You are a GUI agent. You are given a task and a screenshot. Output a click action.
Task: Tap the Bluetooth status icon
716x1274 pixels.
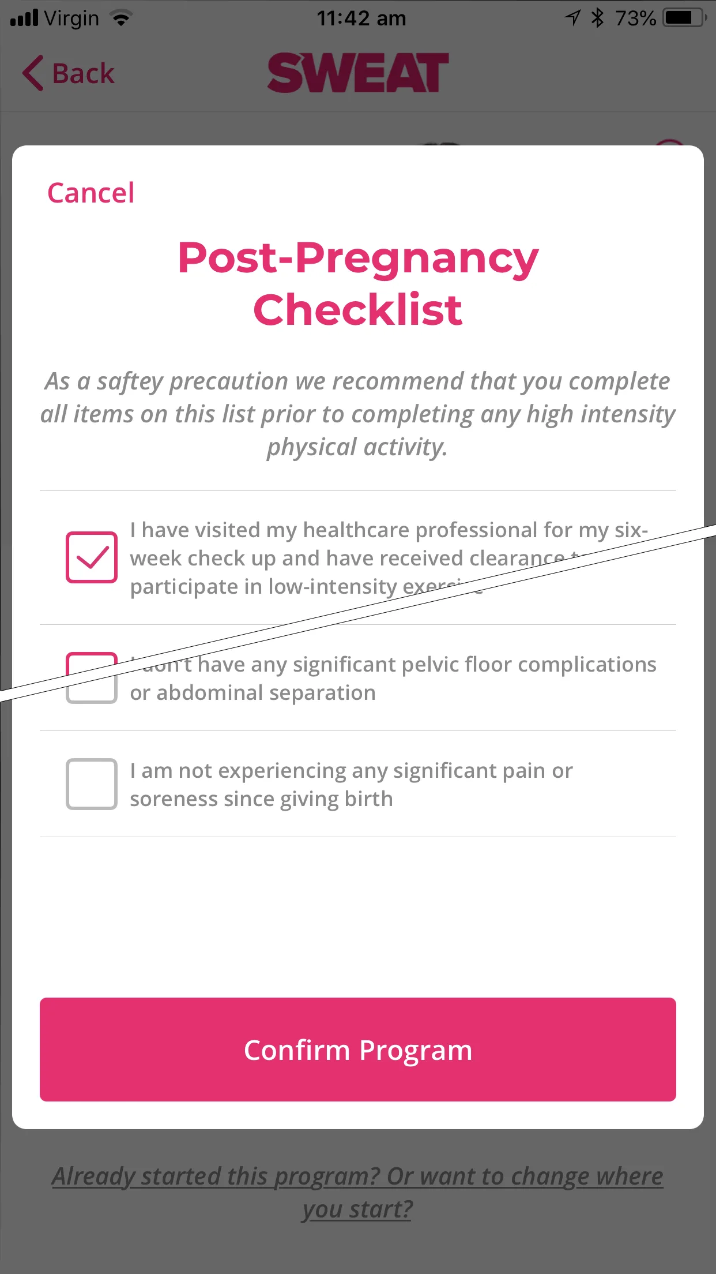(597, 18)
